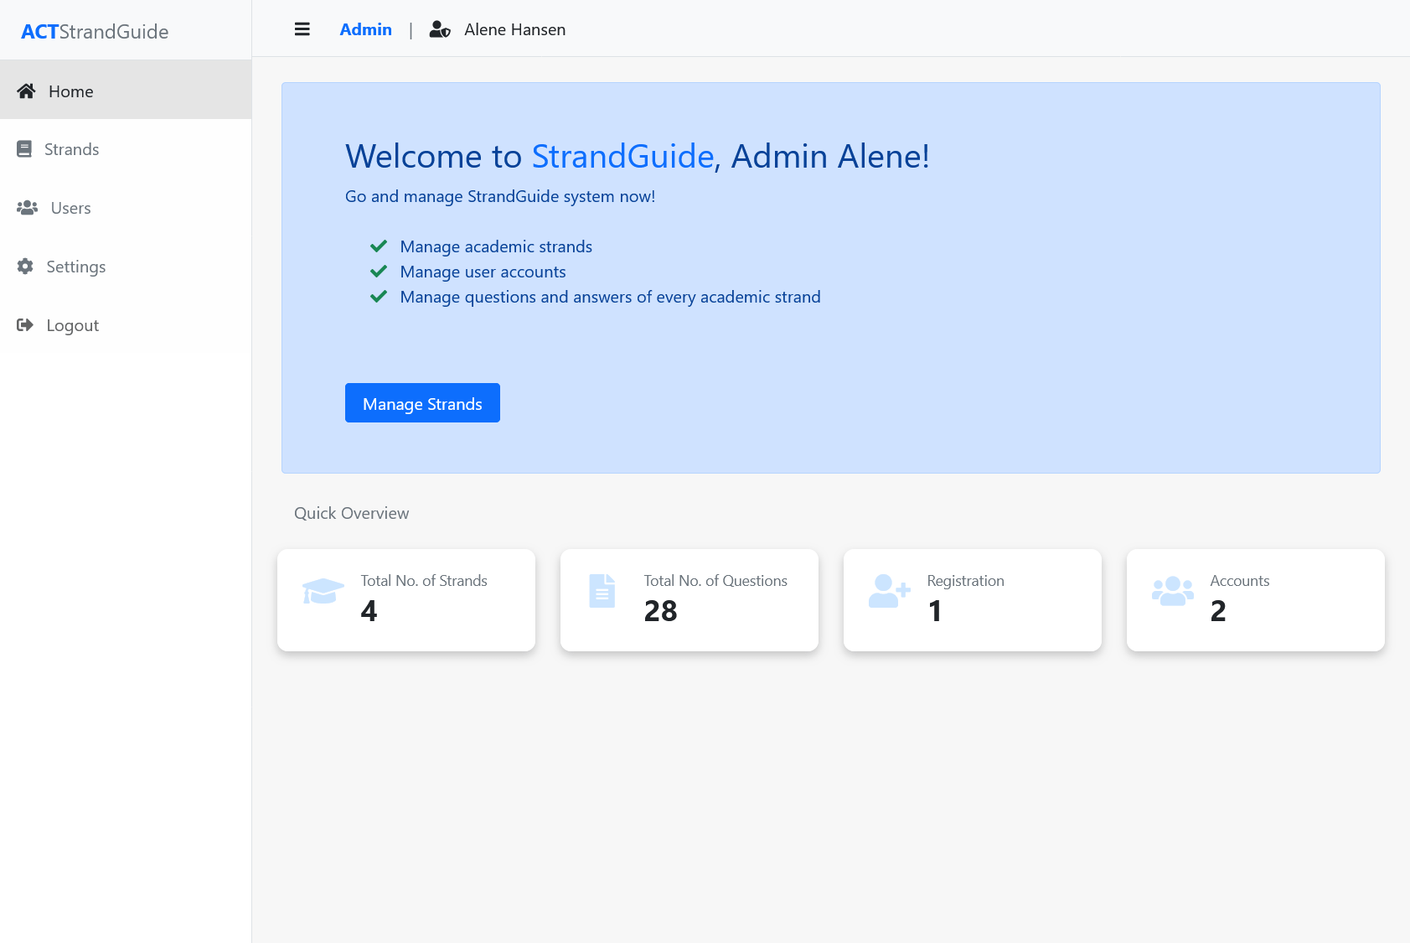
Task: Click the Strands book icon
Action: [x=24, y=148]
